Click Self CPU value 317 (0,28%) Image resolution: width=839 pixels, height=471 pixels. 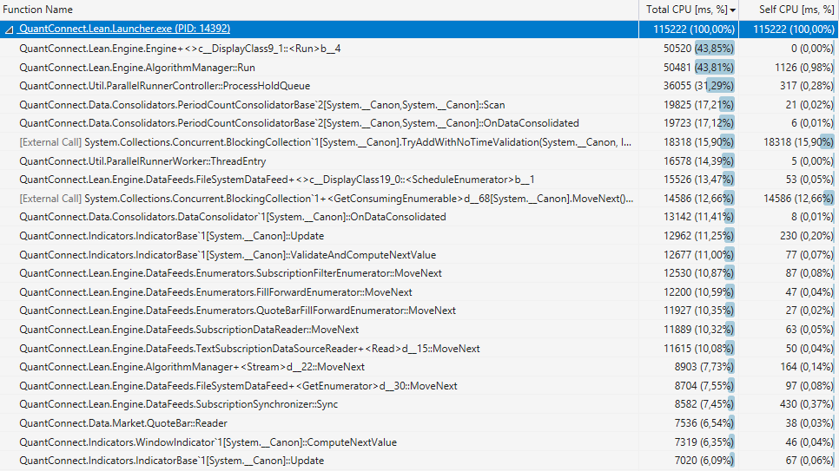point(807,86)
